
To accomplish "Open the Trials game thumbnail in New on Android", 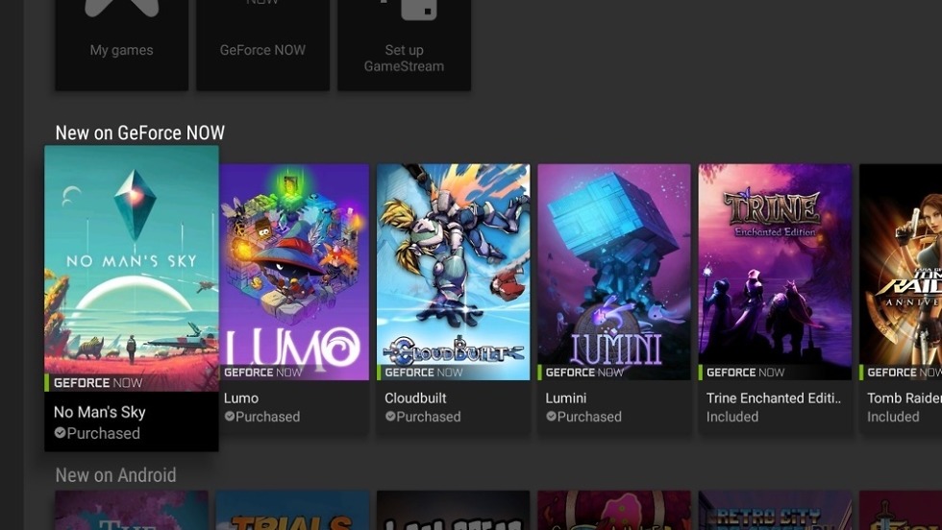I will tap(292, 510).
